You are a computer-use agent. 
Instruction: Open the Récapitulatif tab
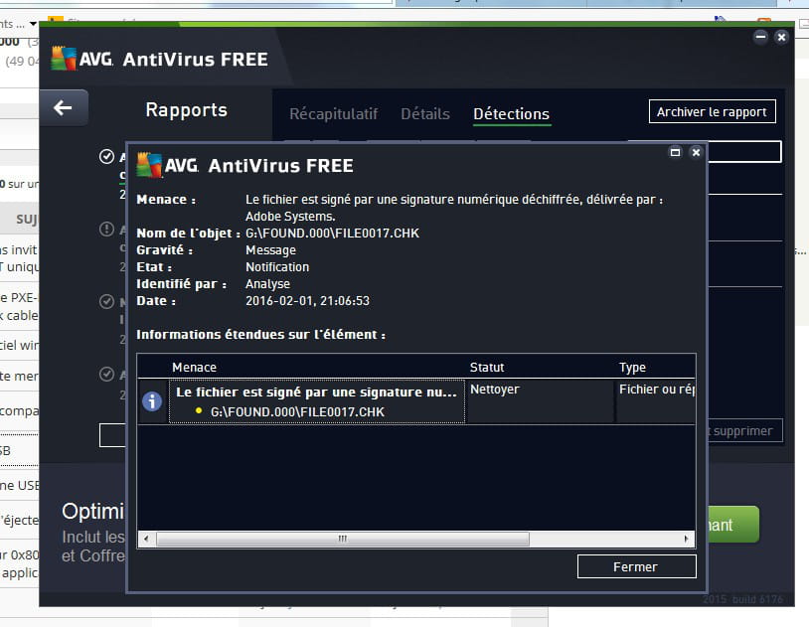(x=333, y=113)
